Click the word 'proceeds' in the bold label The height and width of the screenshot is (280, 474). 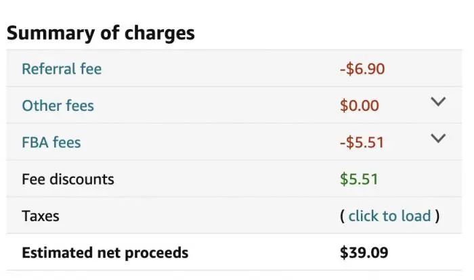tap(157, 253)
